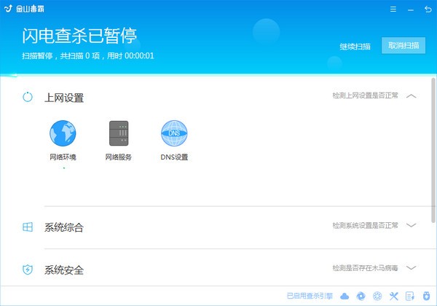Click the 网络环境 globe icon

63,133
